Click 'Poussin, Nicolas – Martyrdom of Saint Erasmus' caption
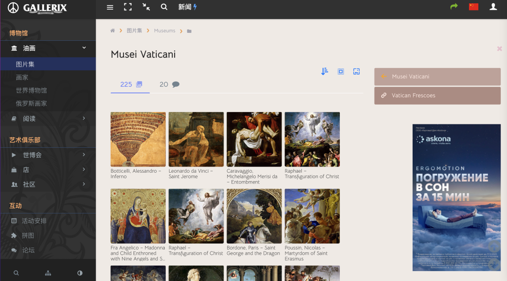Screen dimensions: 507x281 tap(306, 253)
